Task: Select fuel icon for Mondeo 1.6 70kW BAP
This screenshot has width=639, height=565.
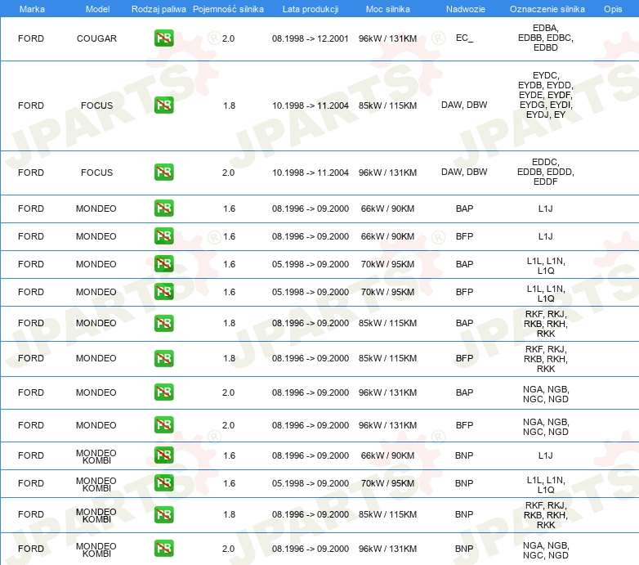Action: [163, 264]
